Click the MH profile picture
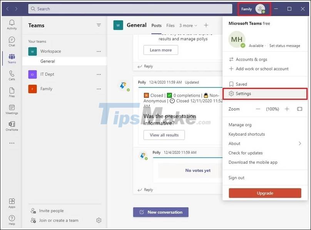This screenshot has height=230, width=311. (x=237, y=39)
